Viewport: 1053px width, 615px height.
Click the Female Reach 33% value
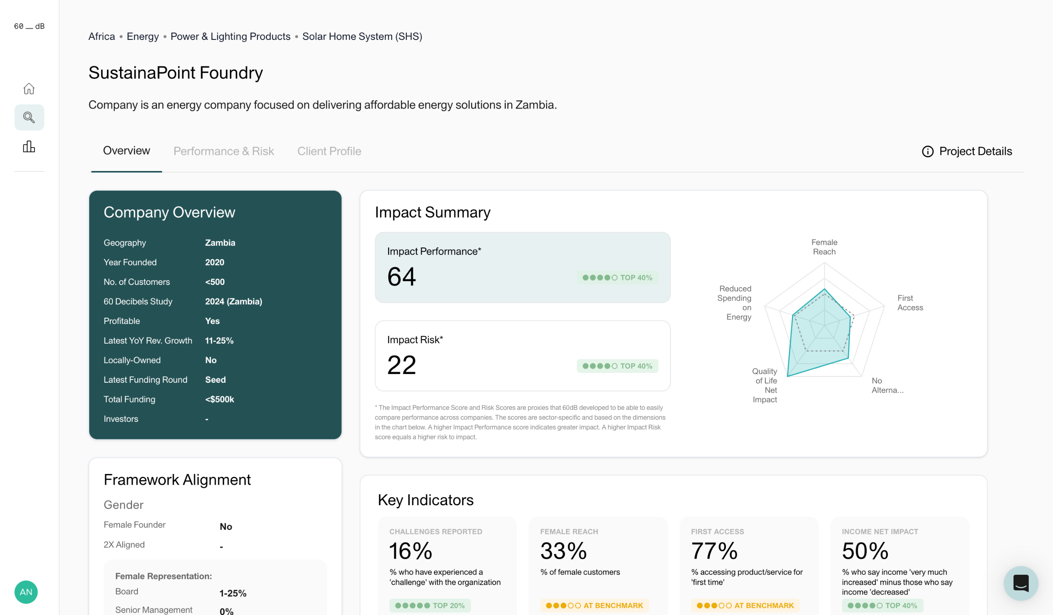click(x=563, y=551)
